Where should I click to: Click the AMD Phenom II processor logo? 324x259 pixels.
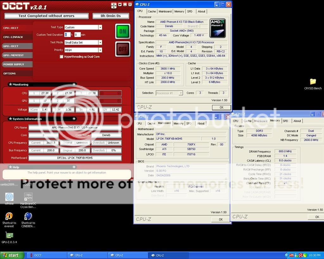point(218,28)
